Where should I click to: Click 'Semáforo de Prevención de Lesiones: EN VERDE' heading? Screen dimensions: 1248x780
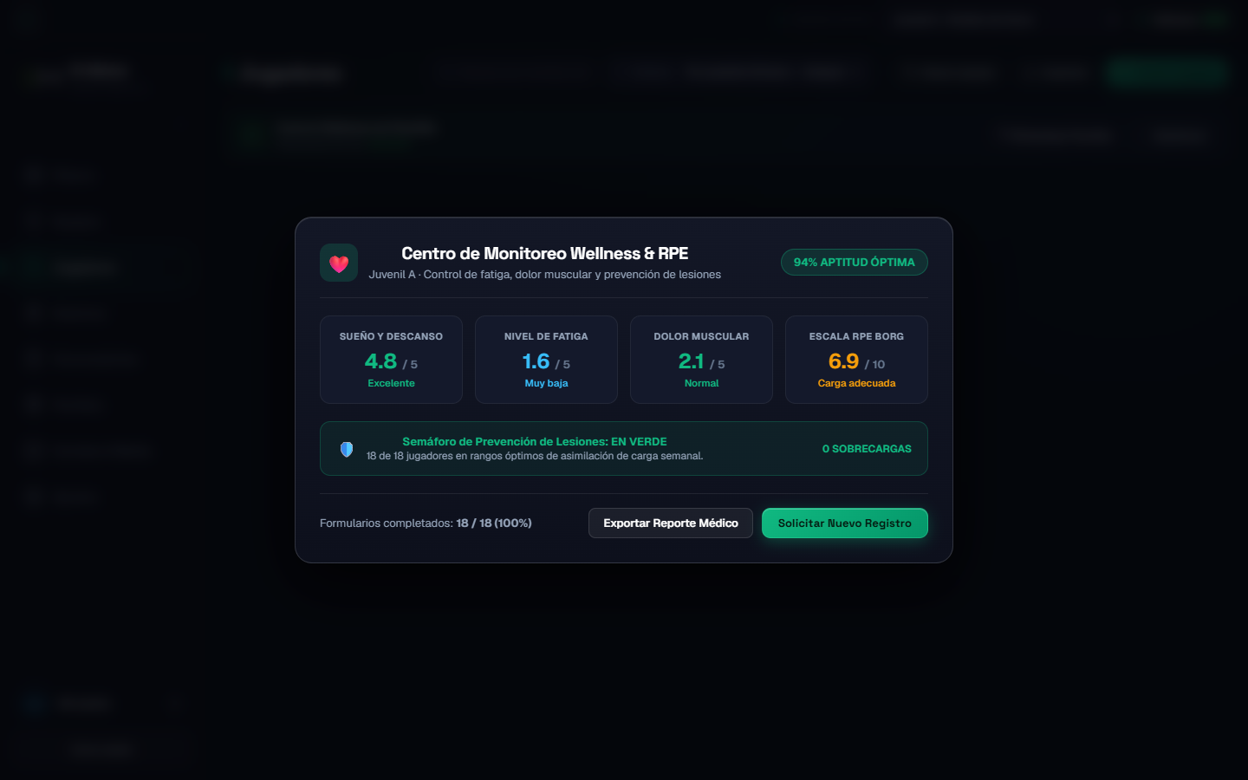click(x=535, y=441)
